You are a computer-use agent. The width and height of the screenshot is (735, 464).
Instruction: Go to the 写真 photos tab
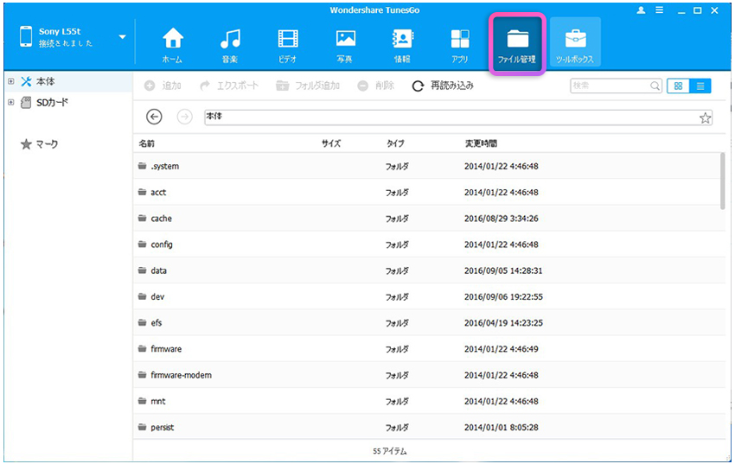[x=345, y=46]
